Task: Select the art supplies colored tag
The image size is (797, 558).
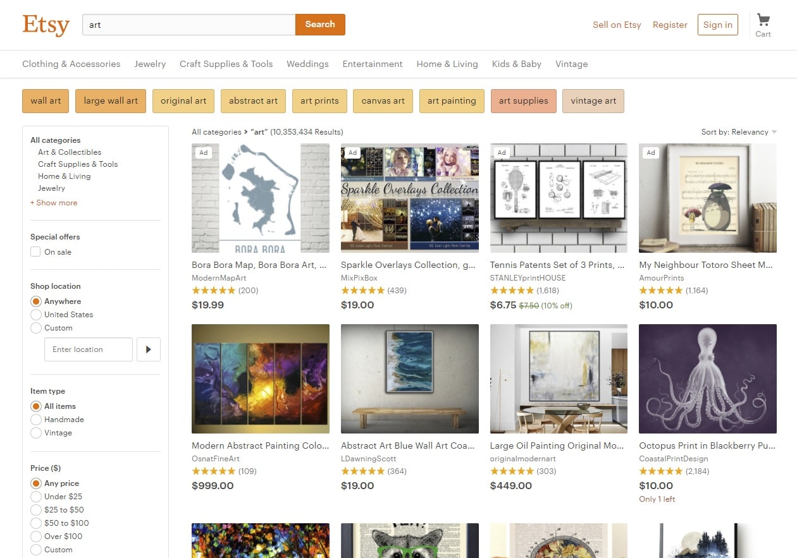Action: [x=524, y=101]
